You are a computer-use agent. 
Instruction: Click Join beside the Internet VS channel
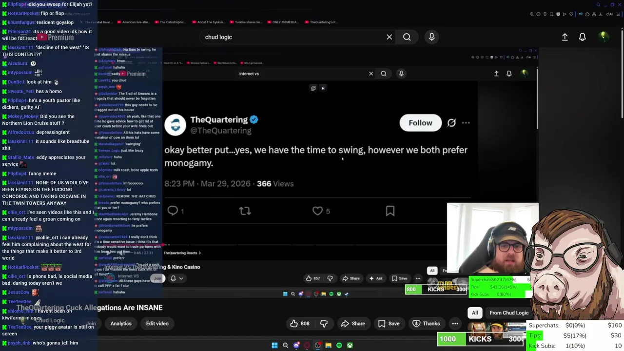click(x=157, y=278)
